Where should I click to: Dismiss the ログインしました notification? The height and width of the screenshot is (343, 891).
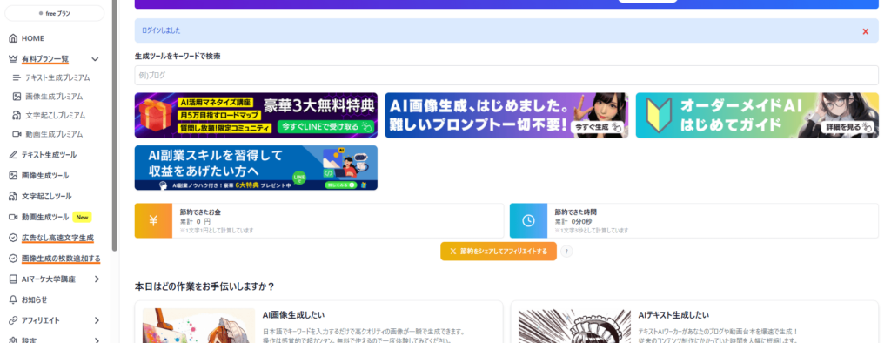coord(866,31)
